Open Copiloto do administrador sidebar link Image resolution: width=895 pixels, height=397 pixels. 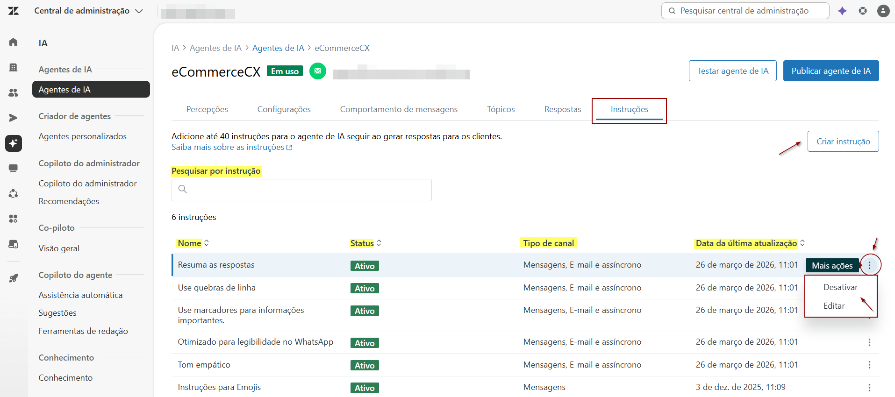[x=88, y=184]
